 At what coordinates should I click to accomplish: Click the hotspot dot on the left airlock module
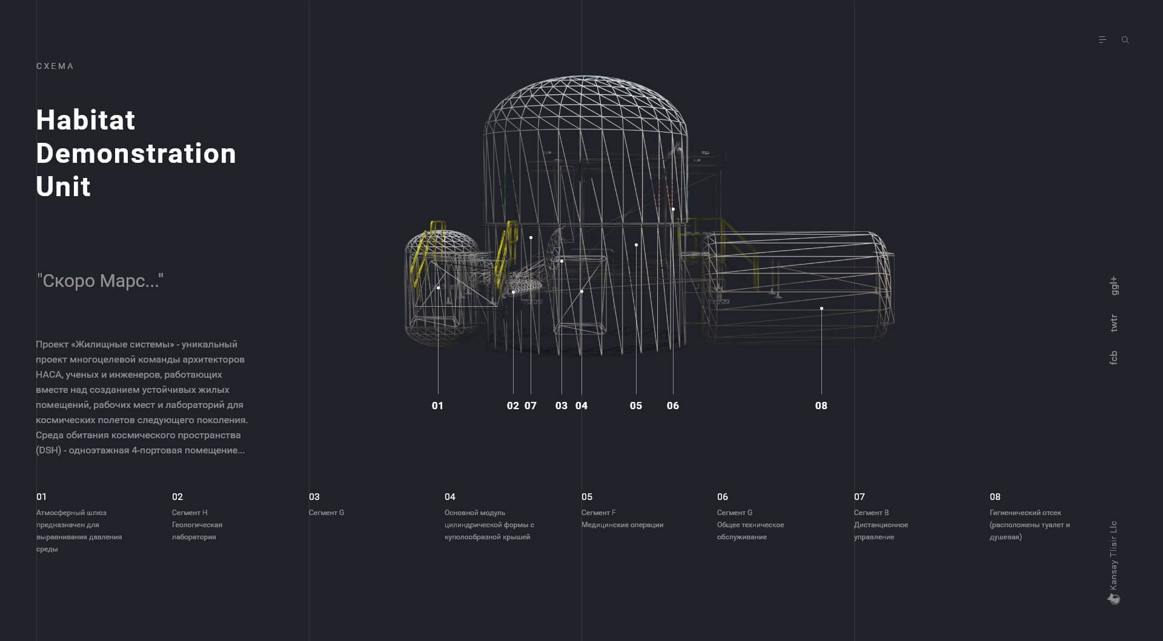(x=438, y=288)
